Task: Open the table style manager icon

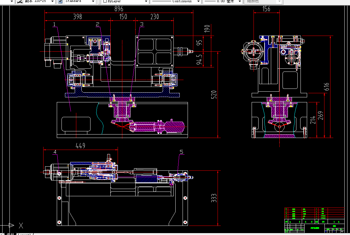Action: coord(60,1)
